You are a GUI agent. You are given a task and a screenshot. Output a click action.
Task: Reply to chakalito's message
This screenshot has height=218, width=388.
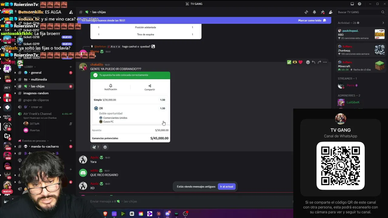[x=313, y=62]
